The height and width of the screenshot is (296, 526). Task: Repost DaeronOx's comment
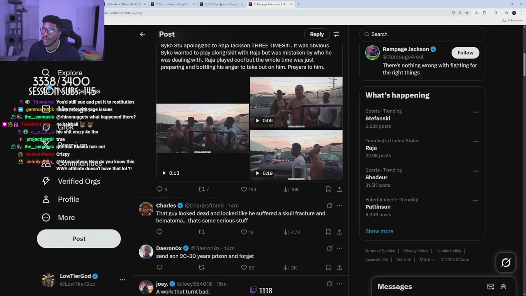click(201, 267)
